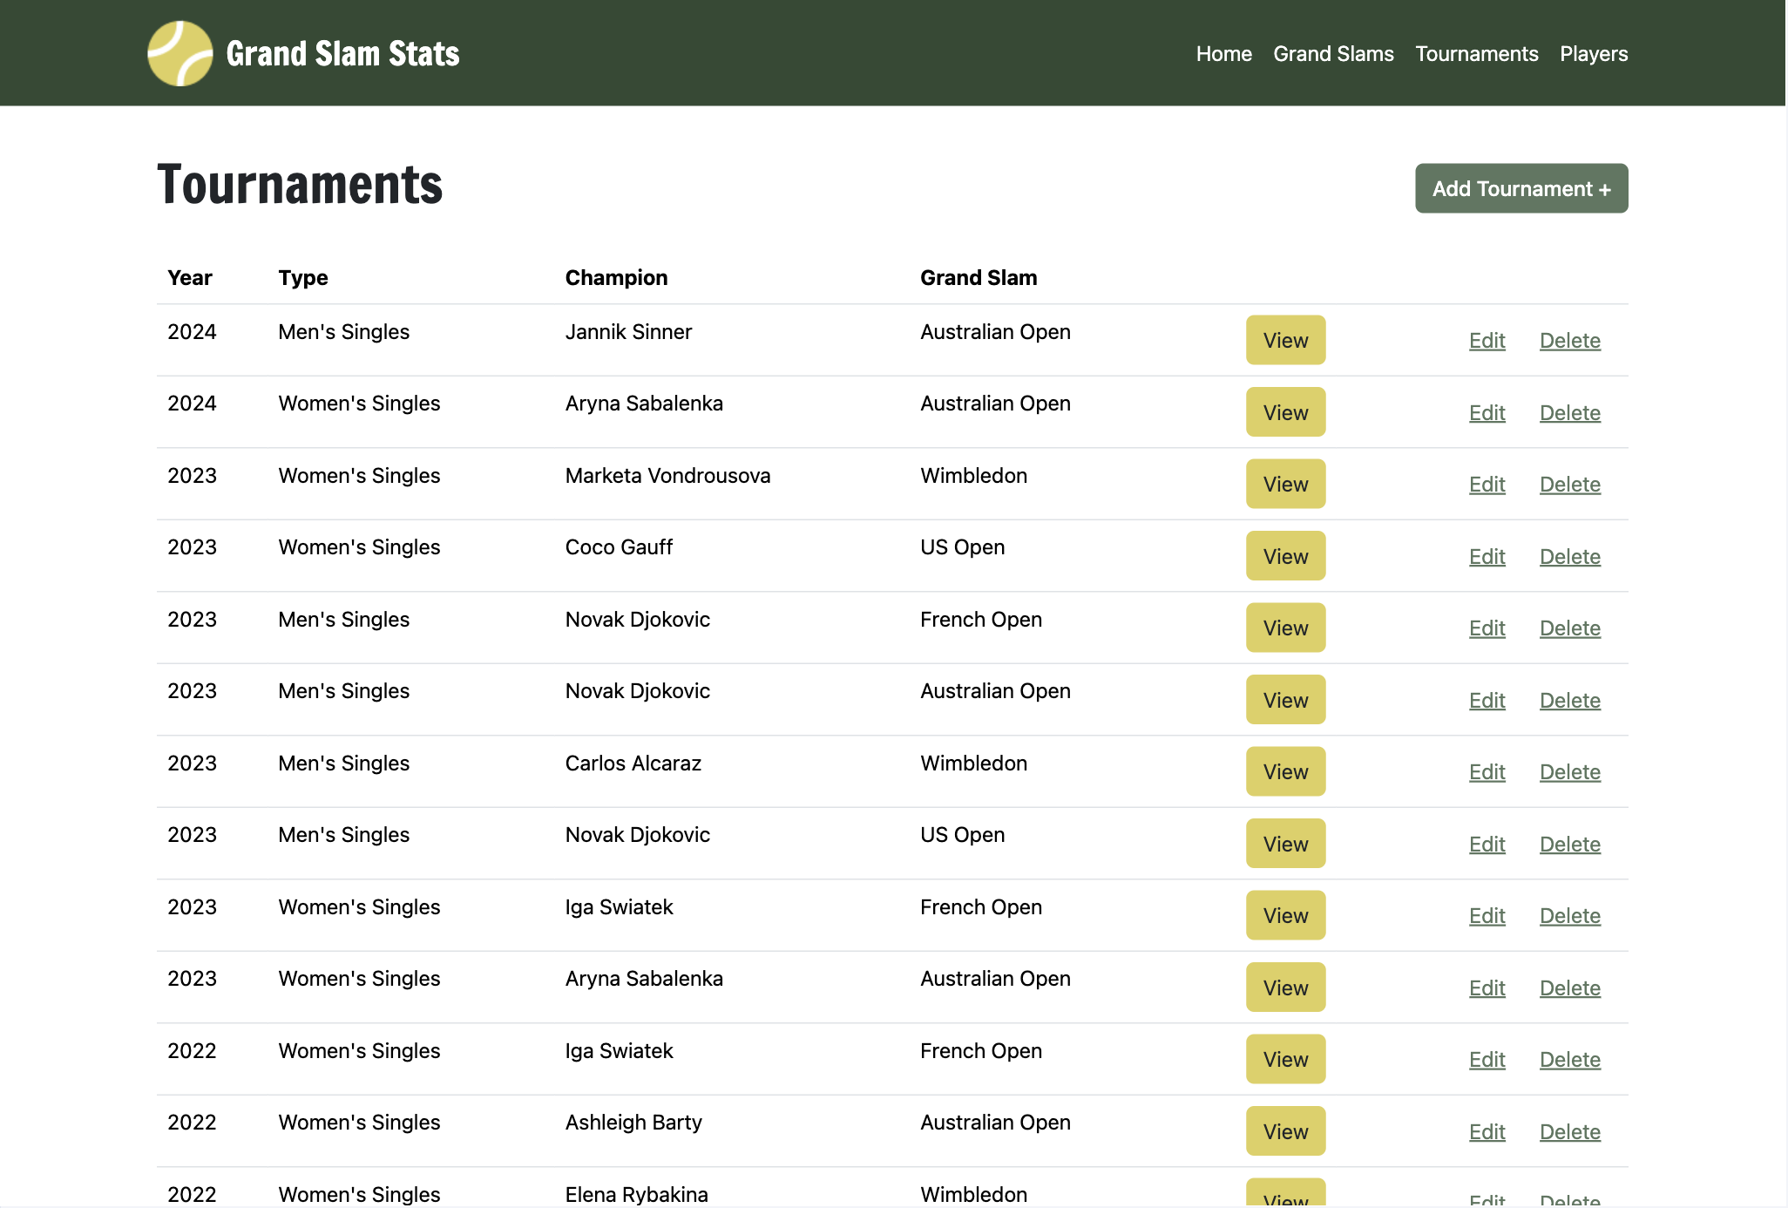The image size is (1788, 1208).
Task: View the 2024 Jannik Sinner tournament
Action: (1285, 340)
